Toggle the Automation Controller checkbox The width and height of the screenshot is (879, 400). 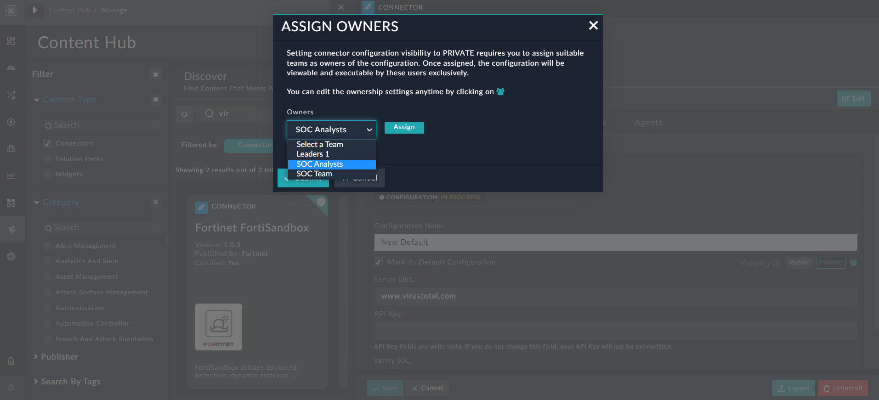tap(47, 323)
